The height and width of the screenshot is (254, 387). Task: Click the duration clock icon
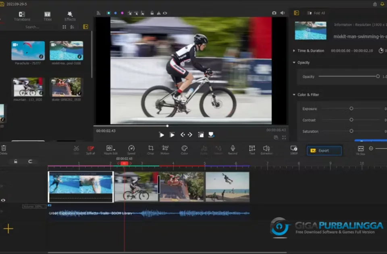[x=381, y=51]
